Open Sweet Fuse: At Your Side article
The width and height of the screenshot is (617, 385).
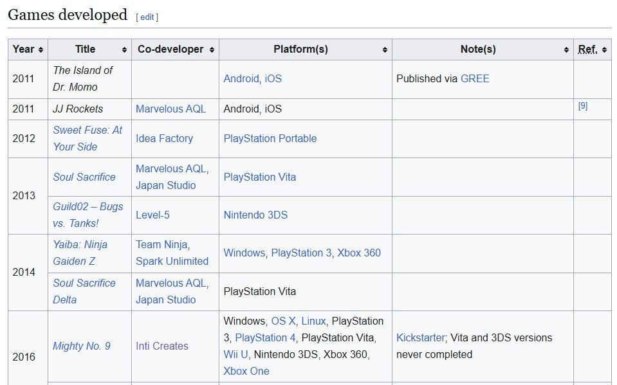[x=87, y=138]
